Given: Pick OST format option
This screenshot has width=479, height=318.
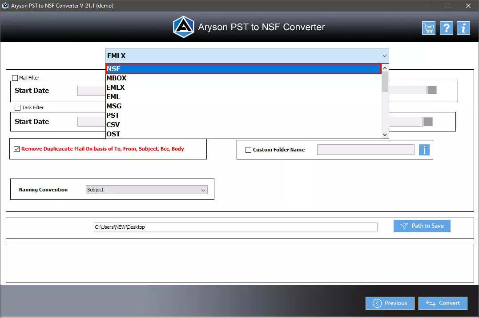Looking at the screenshot, I should [x=243, y=134].
